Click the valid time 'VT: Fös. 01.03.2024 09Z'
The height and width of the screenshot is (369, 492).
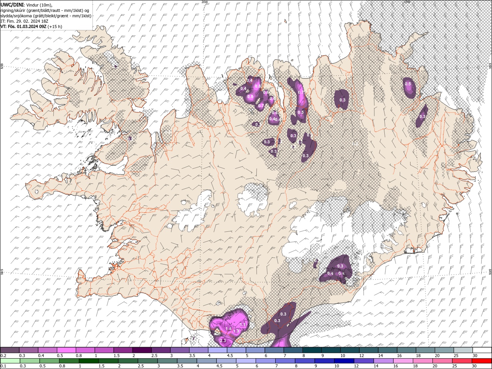click(x=23, y=27)
